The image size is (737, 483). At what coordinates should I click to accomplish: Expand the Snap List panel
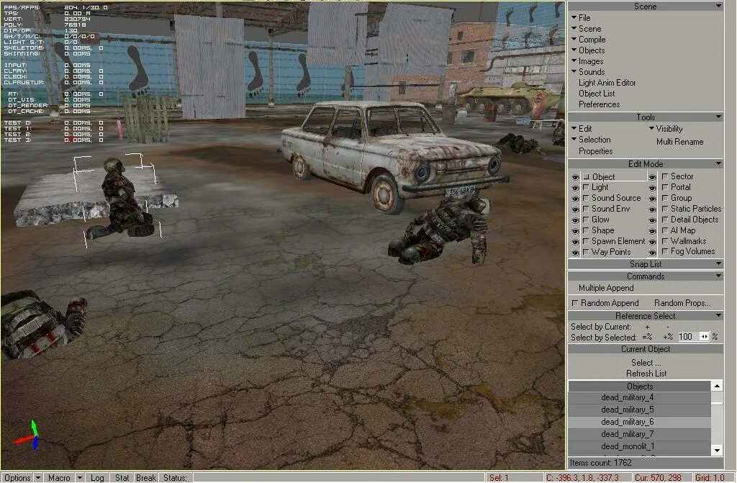[x=646, y=264]
